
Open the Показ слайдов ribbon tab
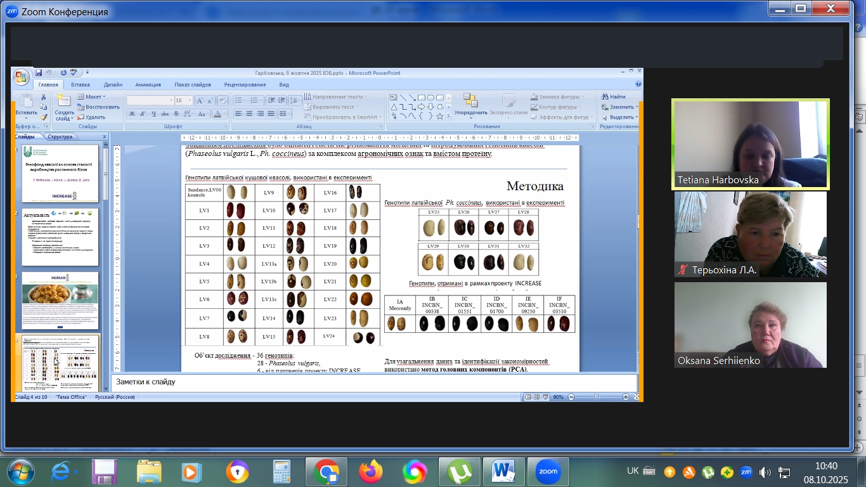click(x=192, y=85)
